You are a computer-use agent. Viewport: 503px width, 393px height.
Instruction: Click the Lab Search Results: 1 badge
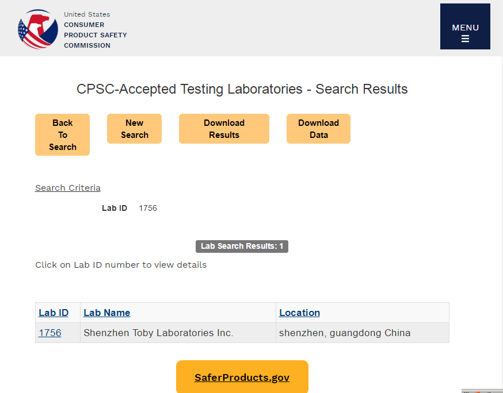tap(242, 246)
